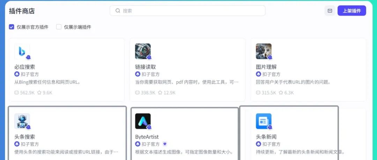Click the 头条新闻 newspaper icon
Image resolution: width=377 pixels, height=160 pixels.
[x=264, y=121]
